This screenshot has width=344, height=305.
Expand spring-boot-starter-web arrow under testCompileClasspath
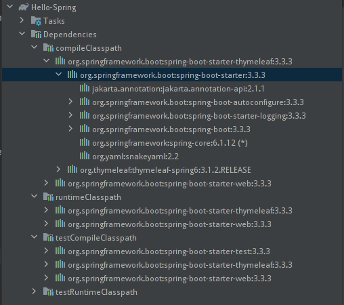(x=46, y=278)
